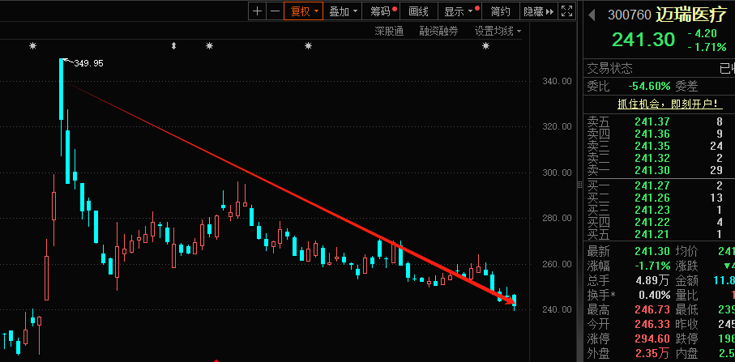735x362 pixels.
Task: Click the 融资融券 margin trading tag
Action: coord(438,31)
